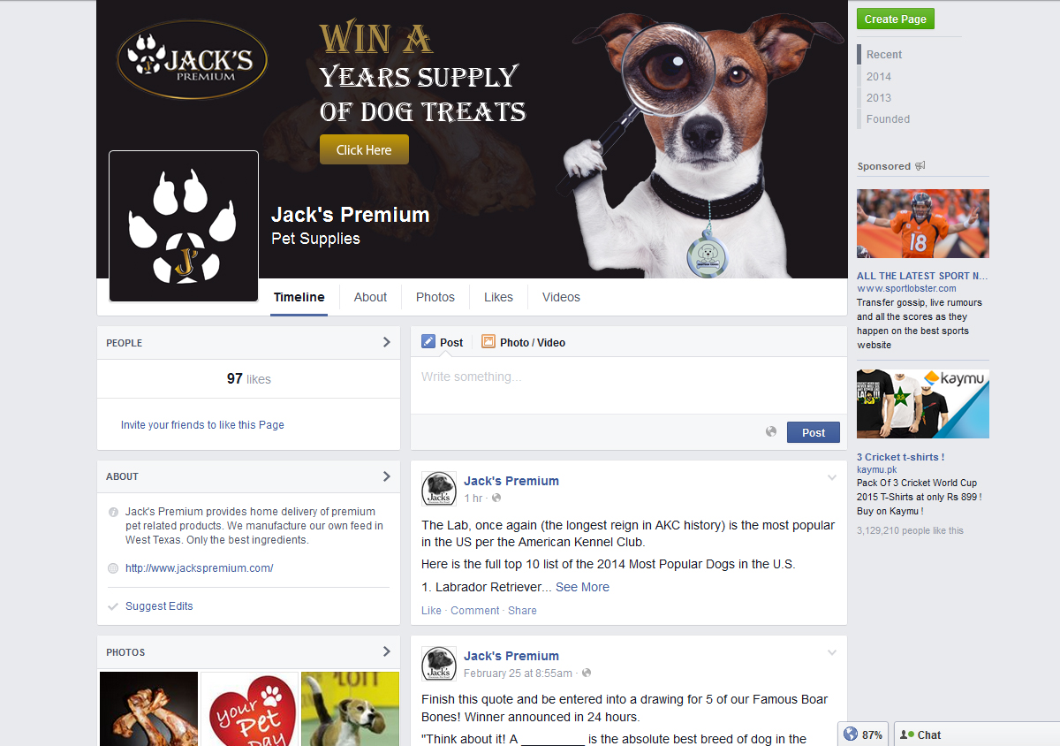
Task: Click the globe privacy icon beside Post button
Action: (771, 431)
